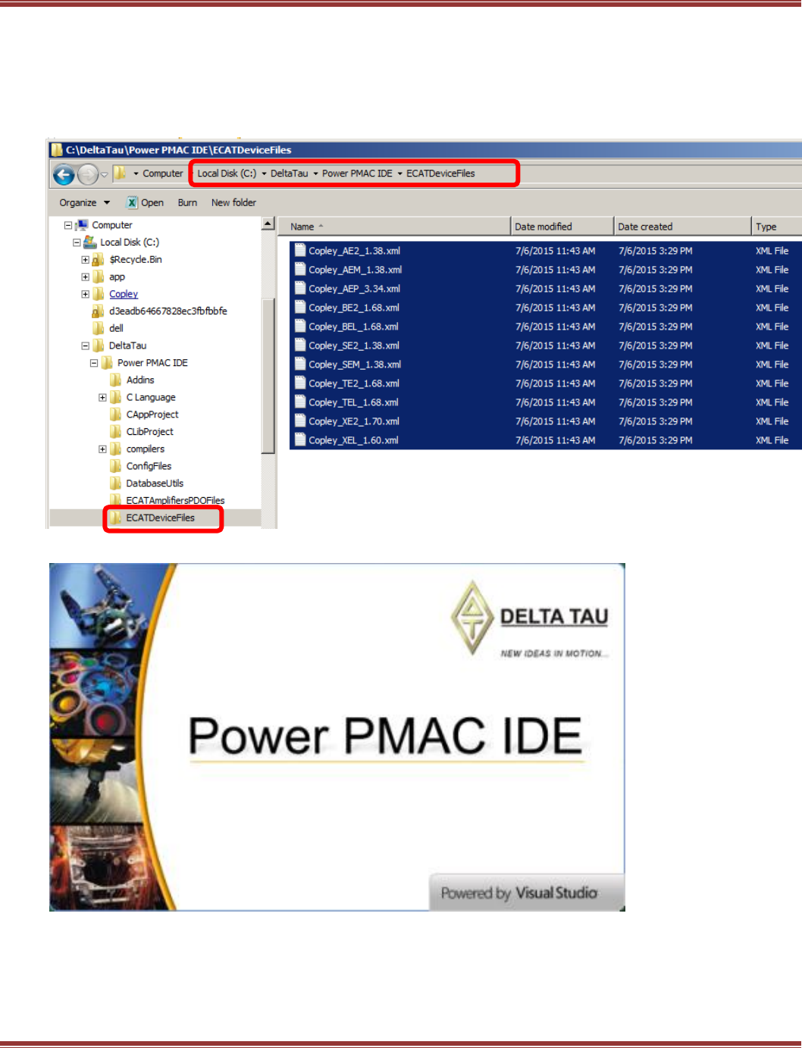Open the Organize menu
The image size is (802, 1048).
click(84, 202)
